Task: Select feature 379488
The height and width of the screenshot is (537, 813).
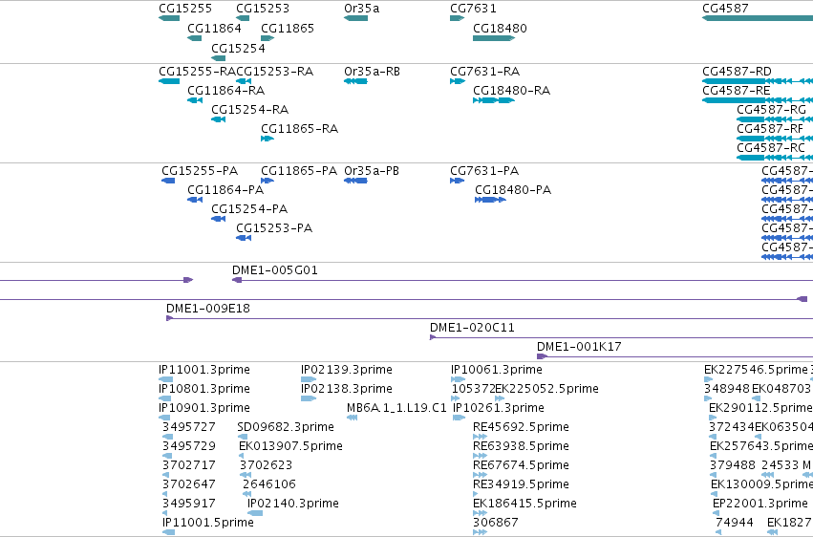Action: 733,465
